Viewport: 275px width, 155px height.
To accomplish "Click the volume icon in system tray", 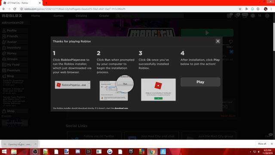I will click(259, 152).
